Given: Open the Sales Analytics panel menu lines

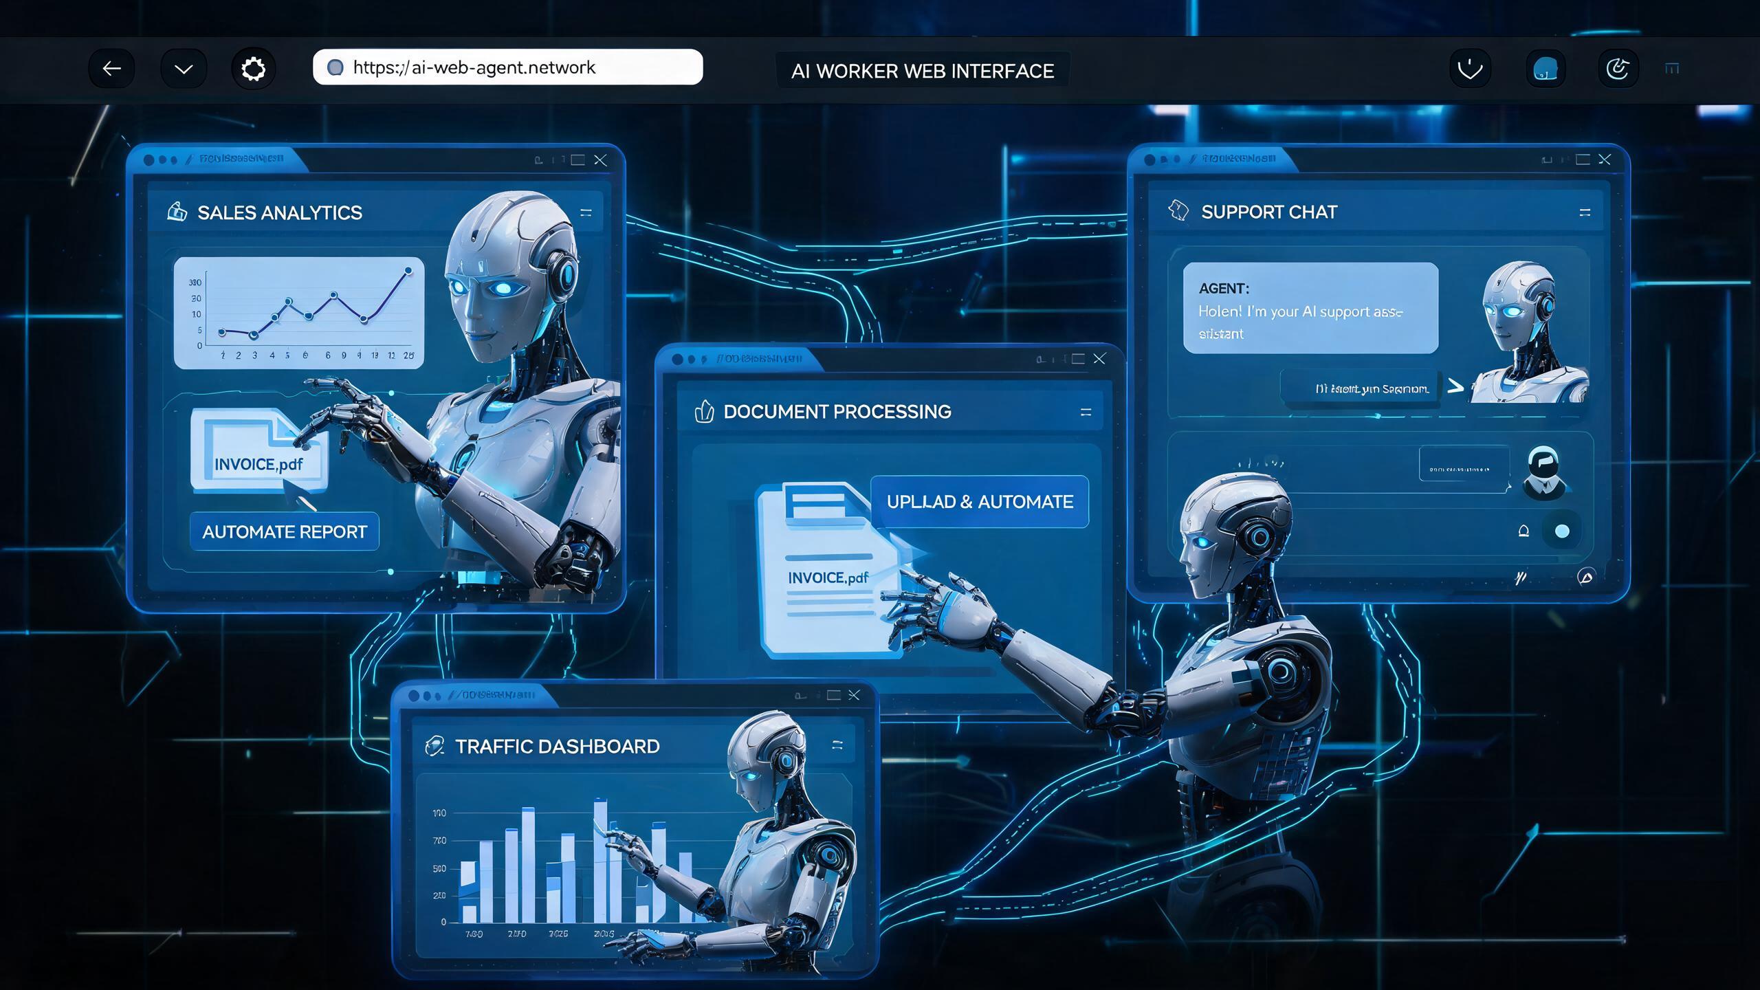Looking at the screenshot, I should [586, 212].
